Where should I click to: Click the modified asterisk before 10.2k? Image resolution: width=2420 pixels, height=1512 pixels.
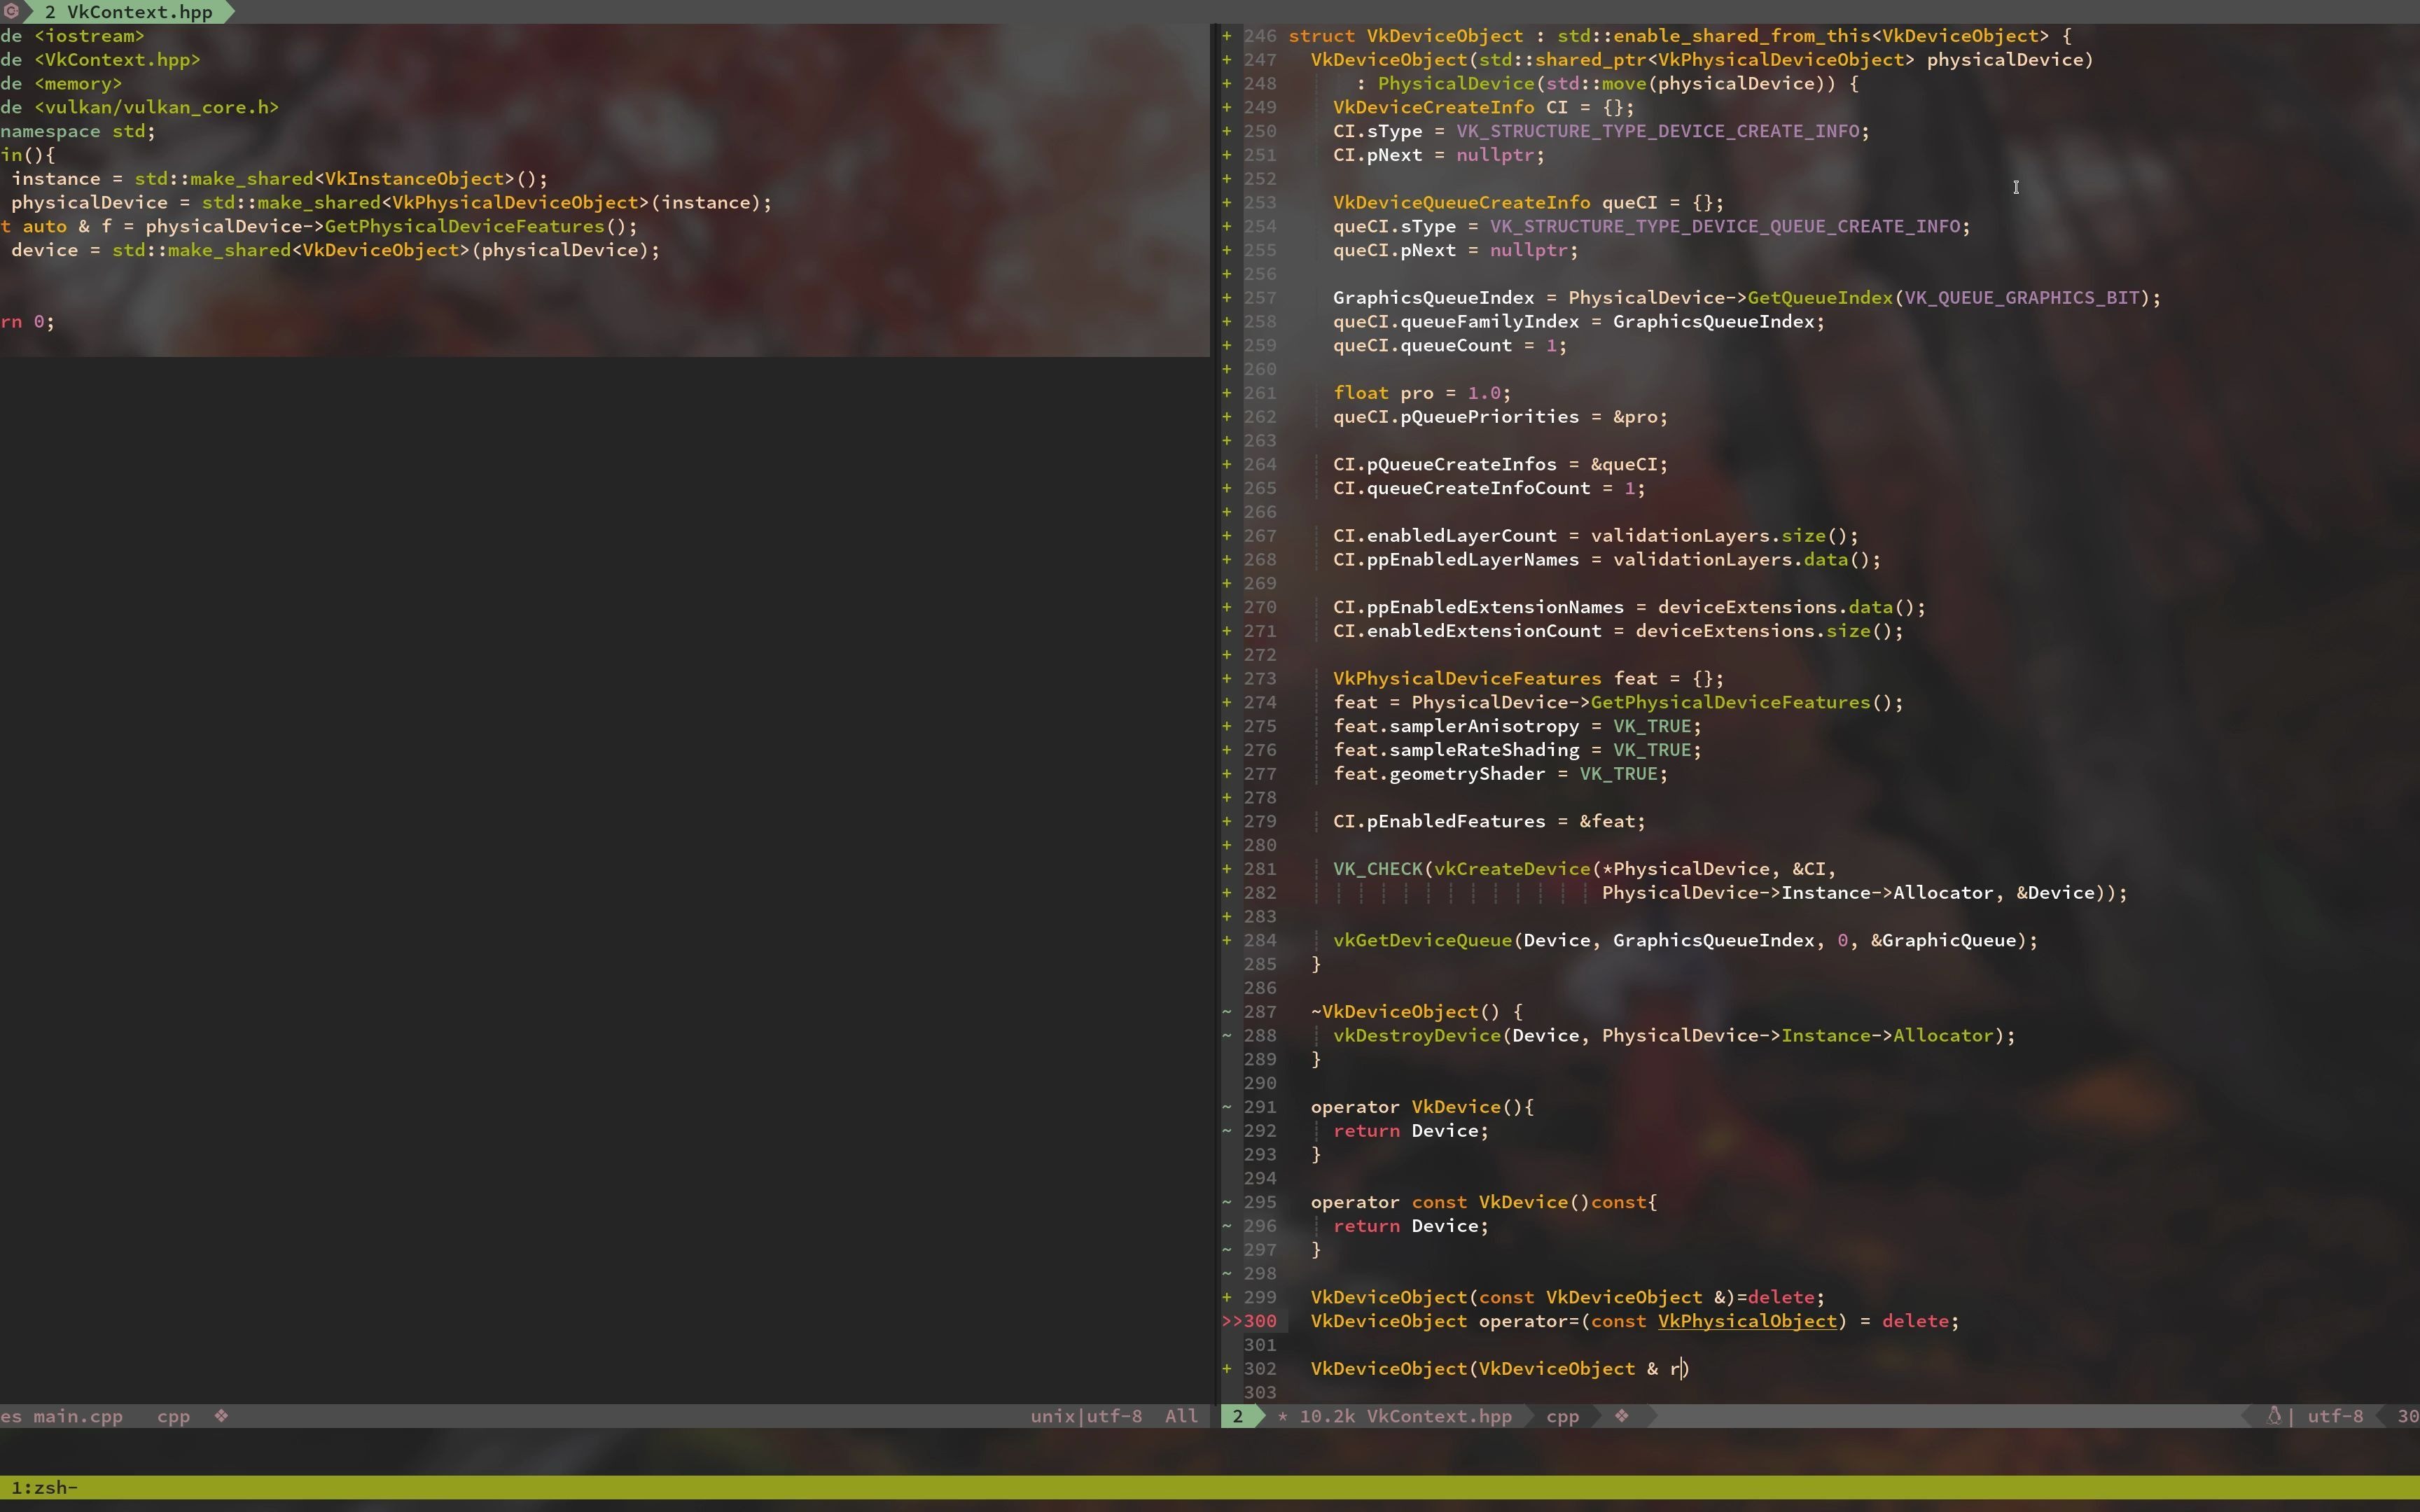tap(1283, 1417)
